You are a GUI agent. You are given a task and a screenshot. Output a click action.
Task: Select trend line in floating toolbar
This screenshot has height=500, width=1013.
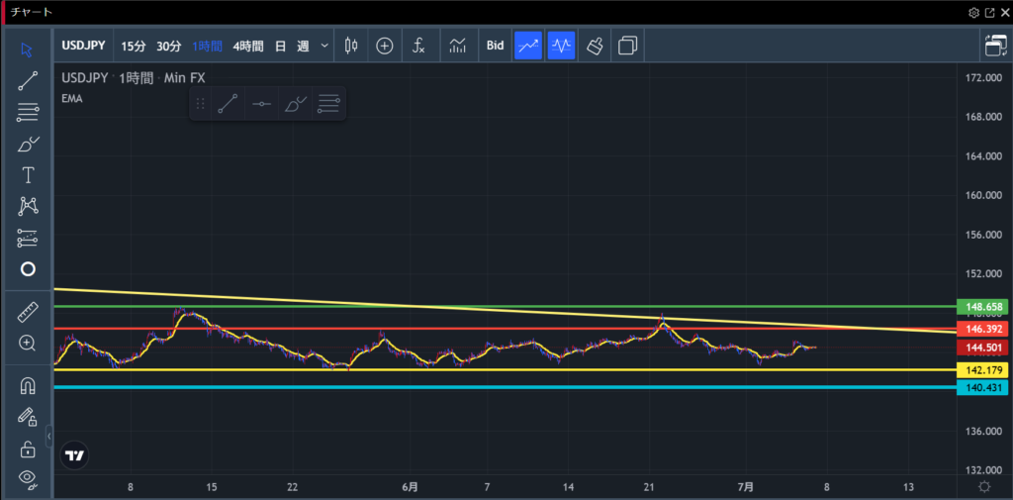228,104
